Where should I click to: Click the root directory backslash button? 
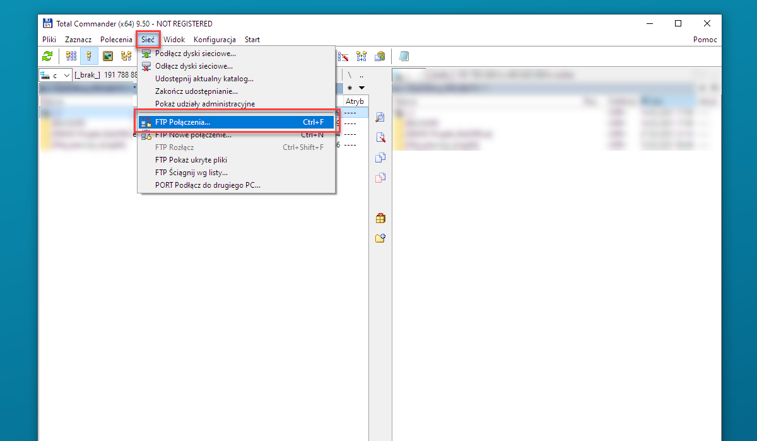click(349, 75)
